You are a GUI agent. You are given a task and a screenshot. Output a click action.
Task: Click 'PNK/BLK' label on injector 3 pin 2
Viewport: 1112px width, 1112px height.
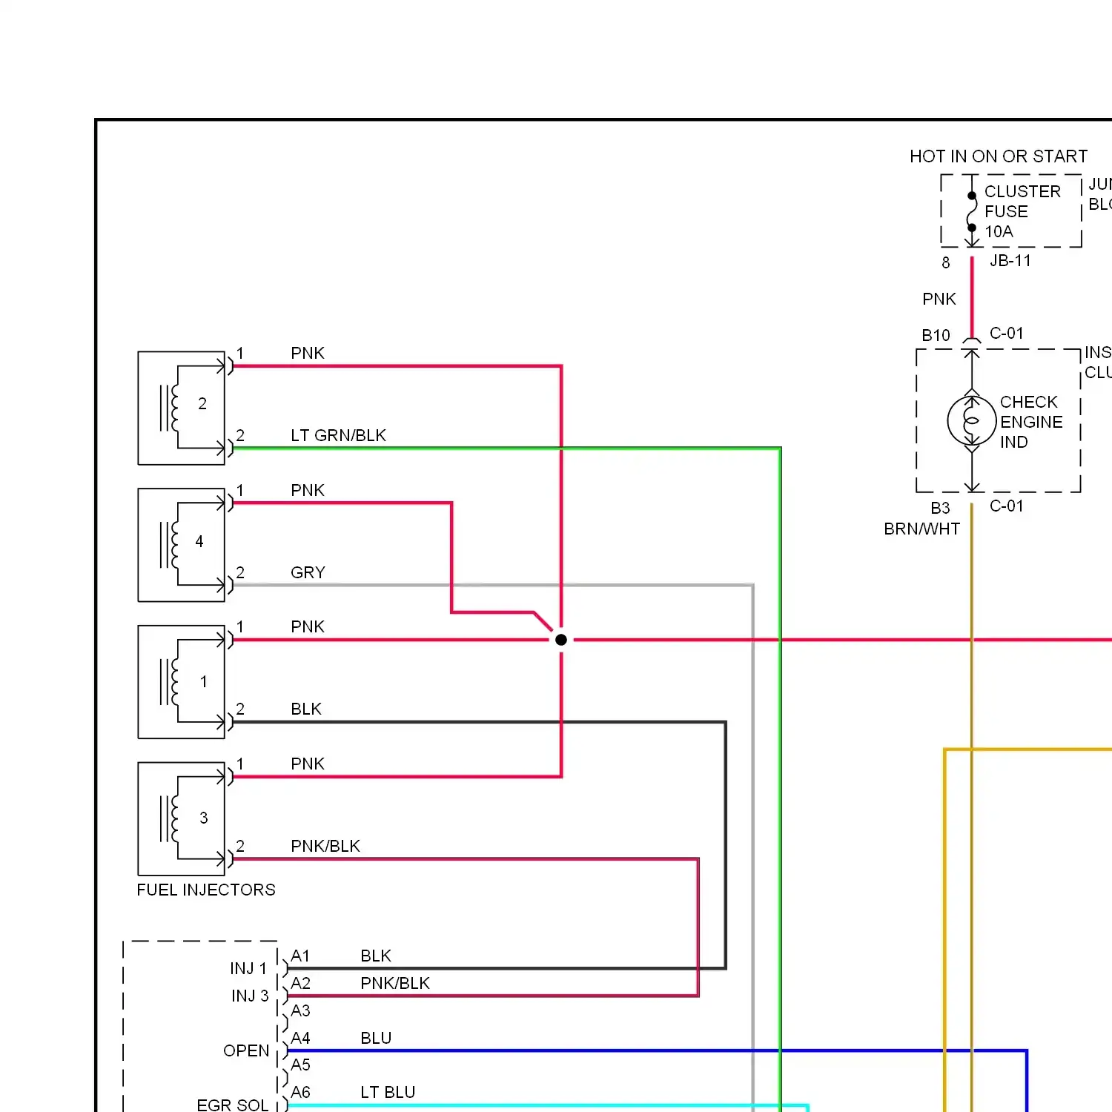pyautogui.click(x=325, y=846)
